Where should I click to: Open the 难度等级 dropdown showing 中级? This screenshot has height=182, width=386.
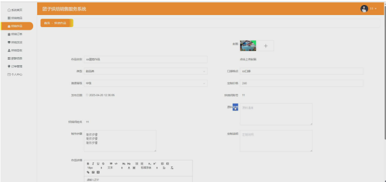[145, 83]
